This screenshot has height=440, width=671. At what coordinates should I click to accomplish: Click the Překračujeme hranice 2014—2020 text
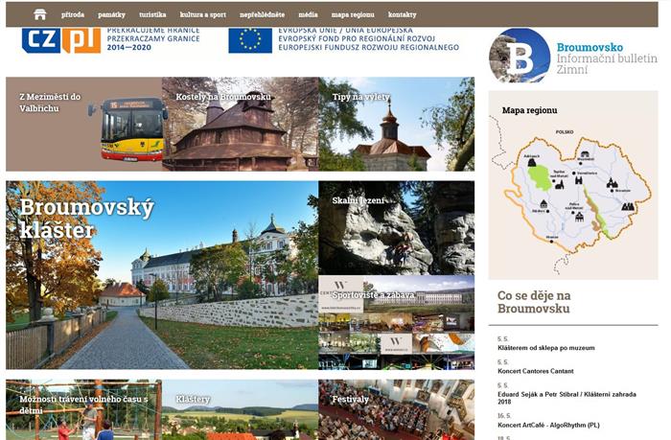pyautogui.click(x=153, y=39)
